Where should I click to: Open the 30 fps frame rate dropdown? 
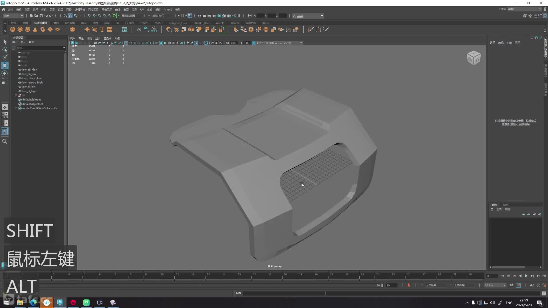495,285
